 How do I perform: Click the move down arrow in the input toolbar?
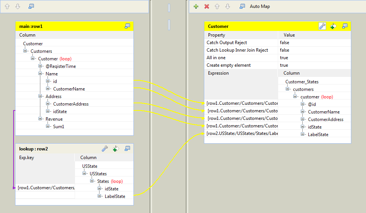pyautogui.click(x=18, y=6)
